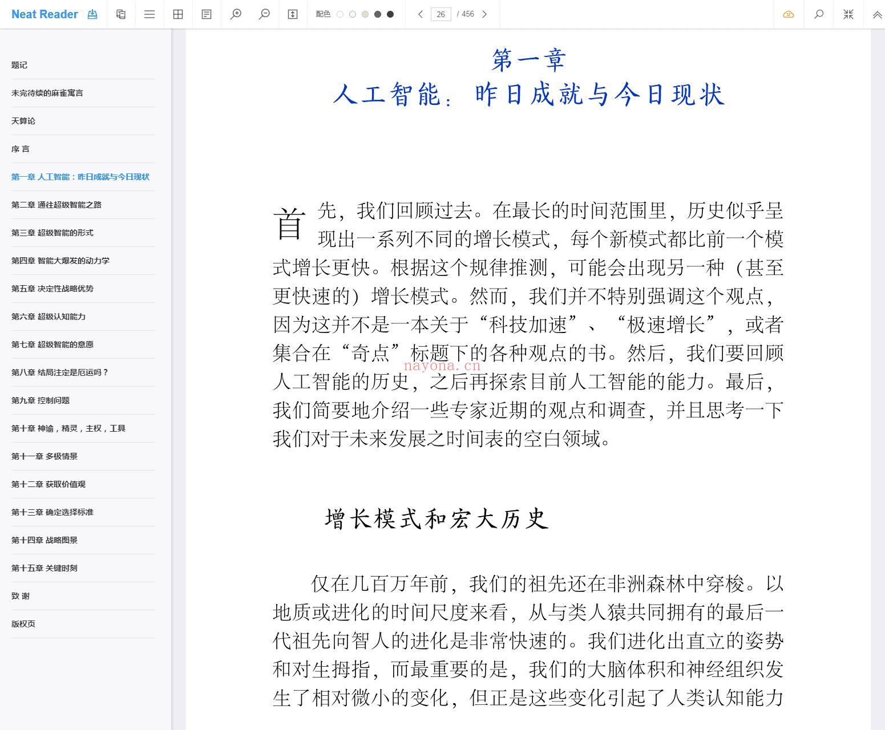Collapse the toolbar with the double chevron up
The width and height of the screenshot is (885, 730).
point(878,15)
